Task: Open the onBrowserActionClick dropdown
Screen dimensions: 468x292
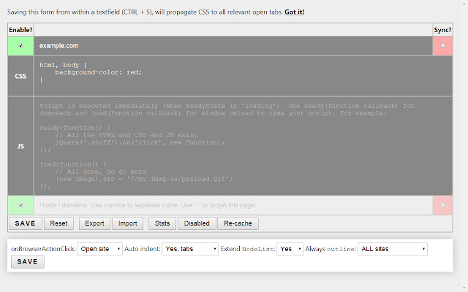Action: 99,249
